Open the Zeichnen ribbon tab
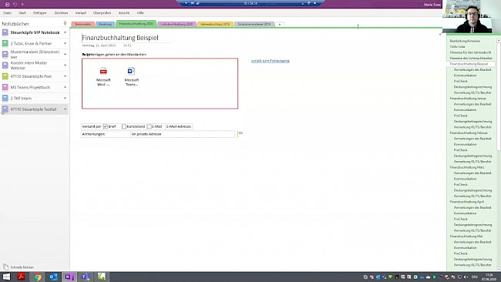501x282 pixels. pos(61,13)
